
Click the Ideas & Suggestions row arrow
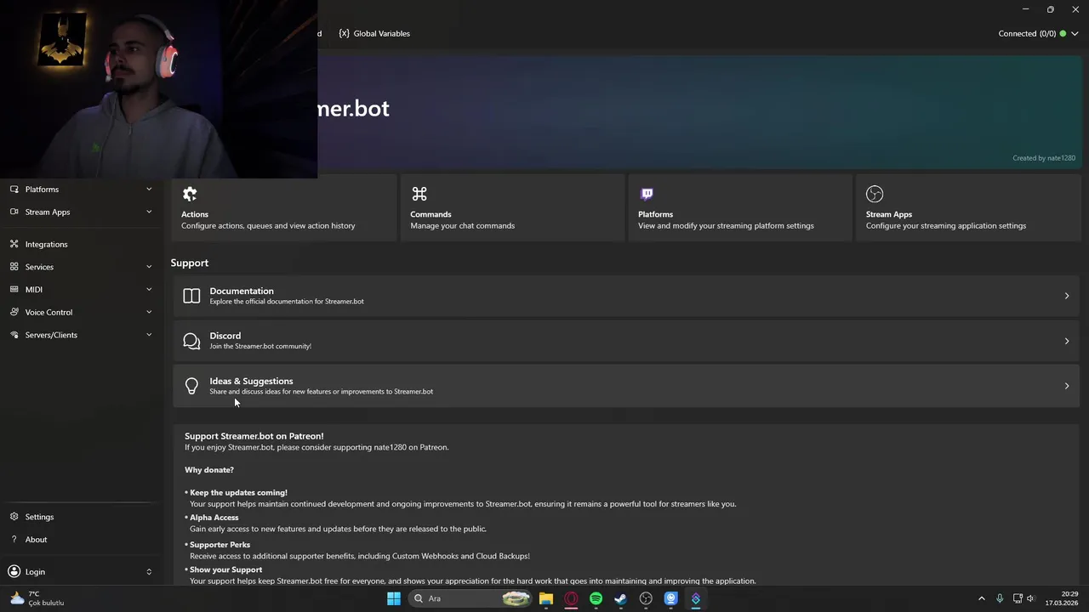pyautogui.click(x=1067, y=386)
